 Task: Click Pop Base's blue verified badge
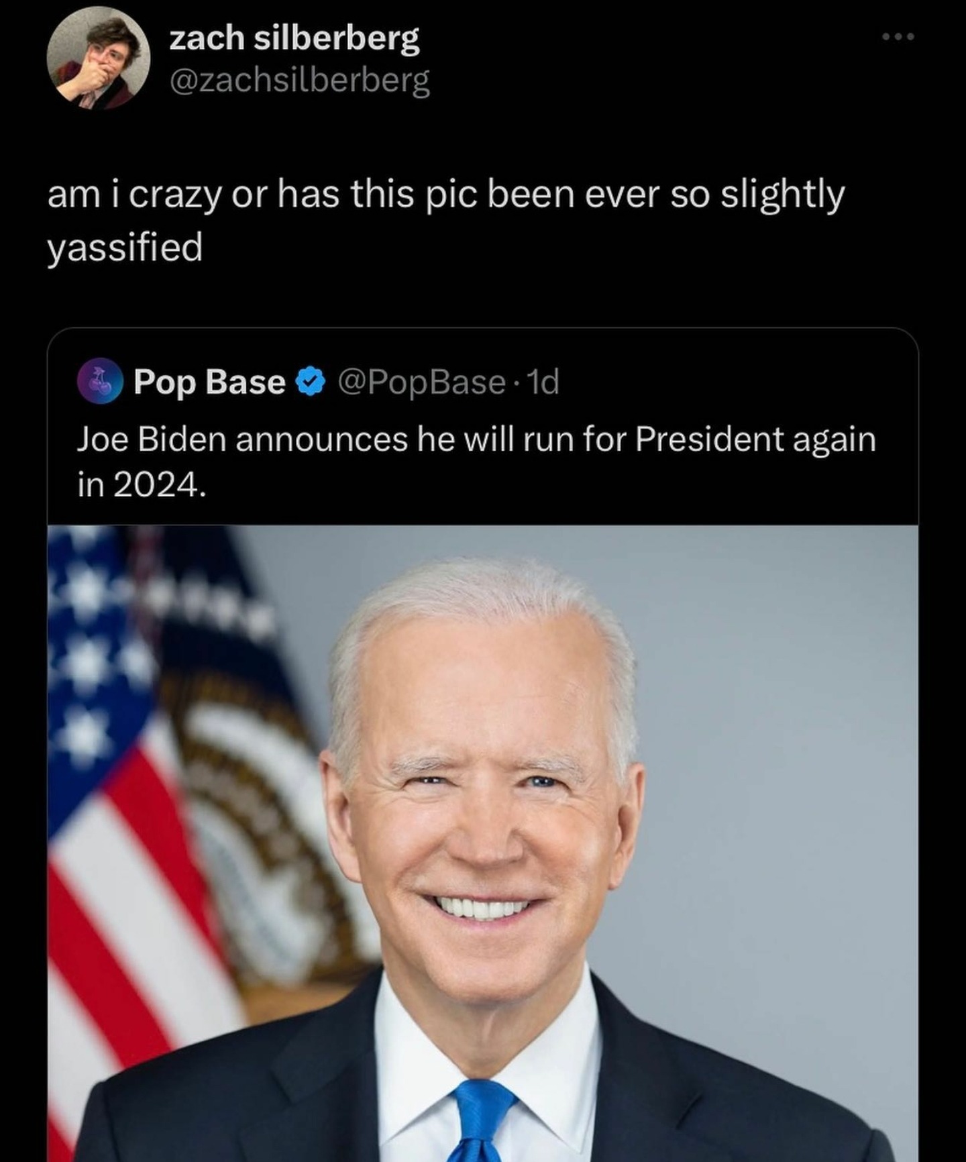311,382
